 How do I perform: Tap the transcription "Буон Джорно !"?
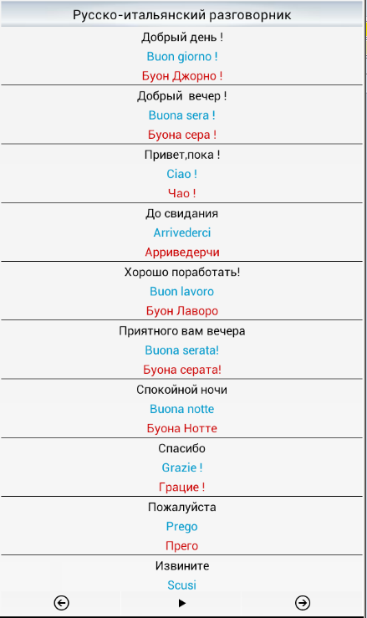181,75
